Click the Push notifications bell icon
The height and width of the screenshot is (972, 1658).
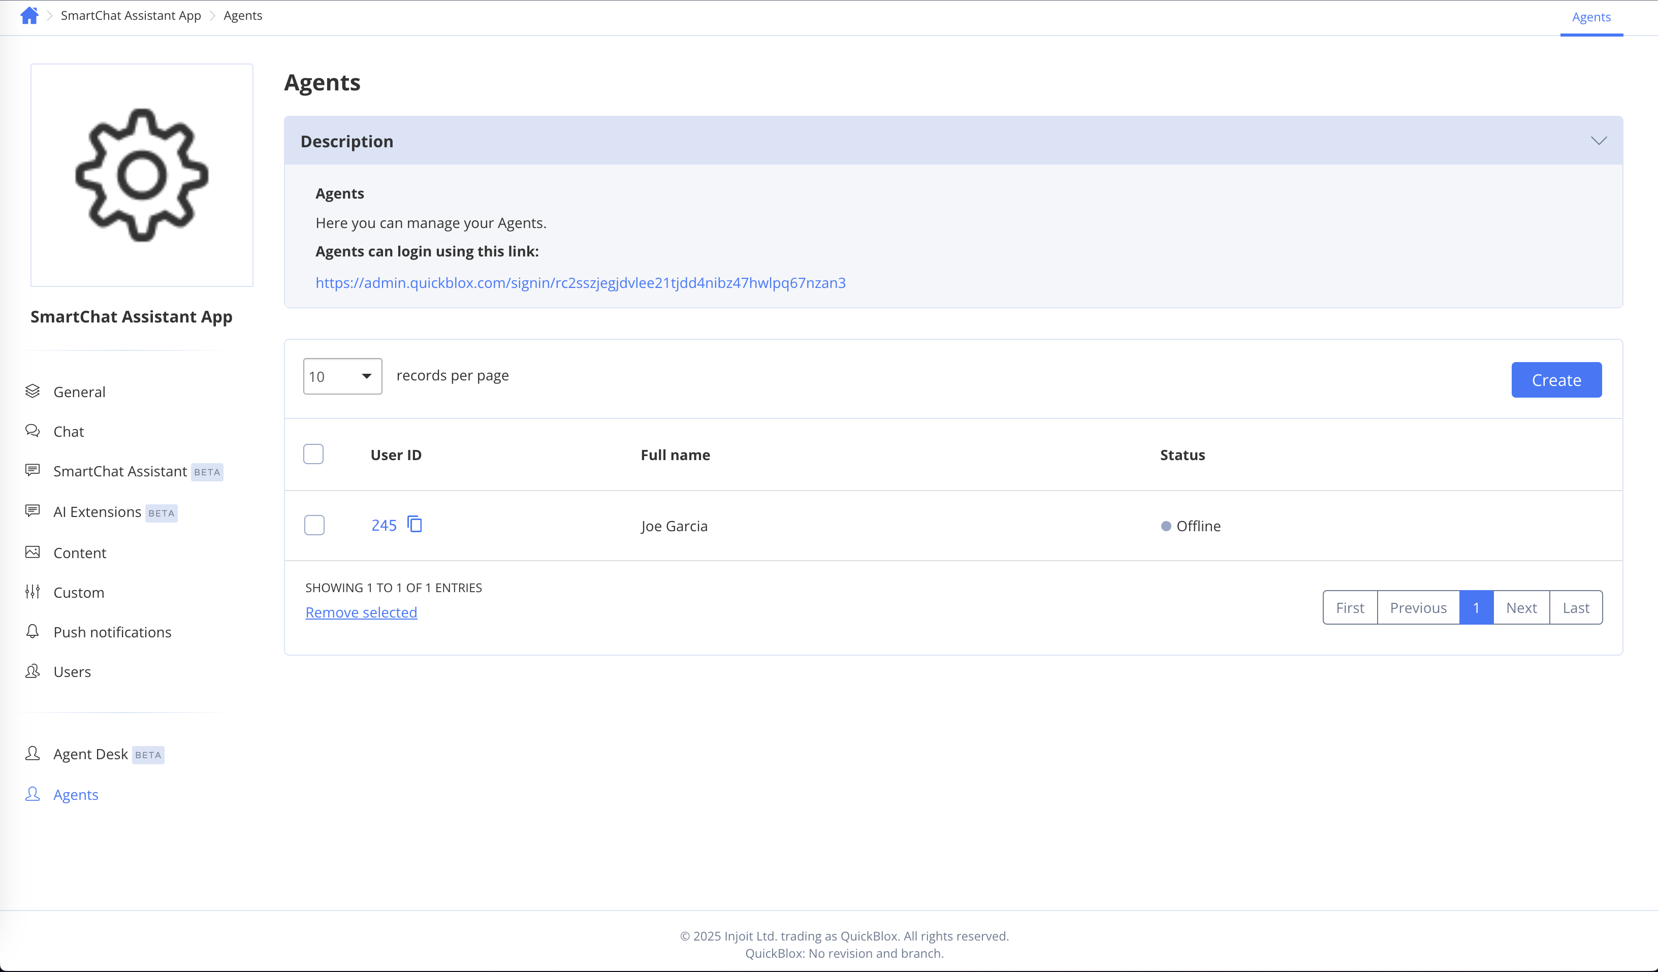(x=32, y=631)
